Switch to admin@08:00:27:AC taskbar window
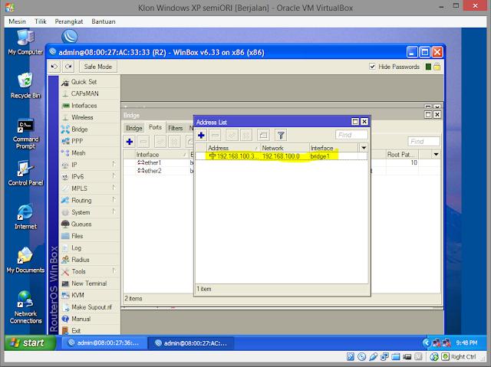Viewport: 491px width, 367px height. click(191, 343)
